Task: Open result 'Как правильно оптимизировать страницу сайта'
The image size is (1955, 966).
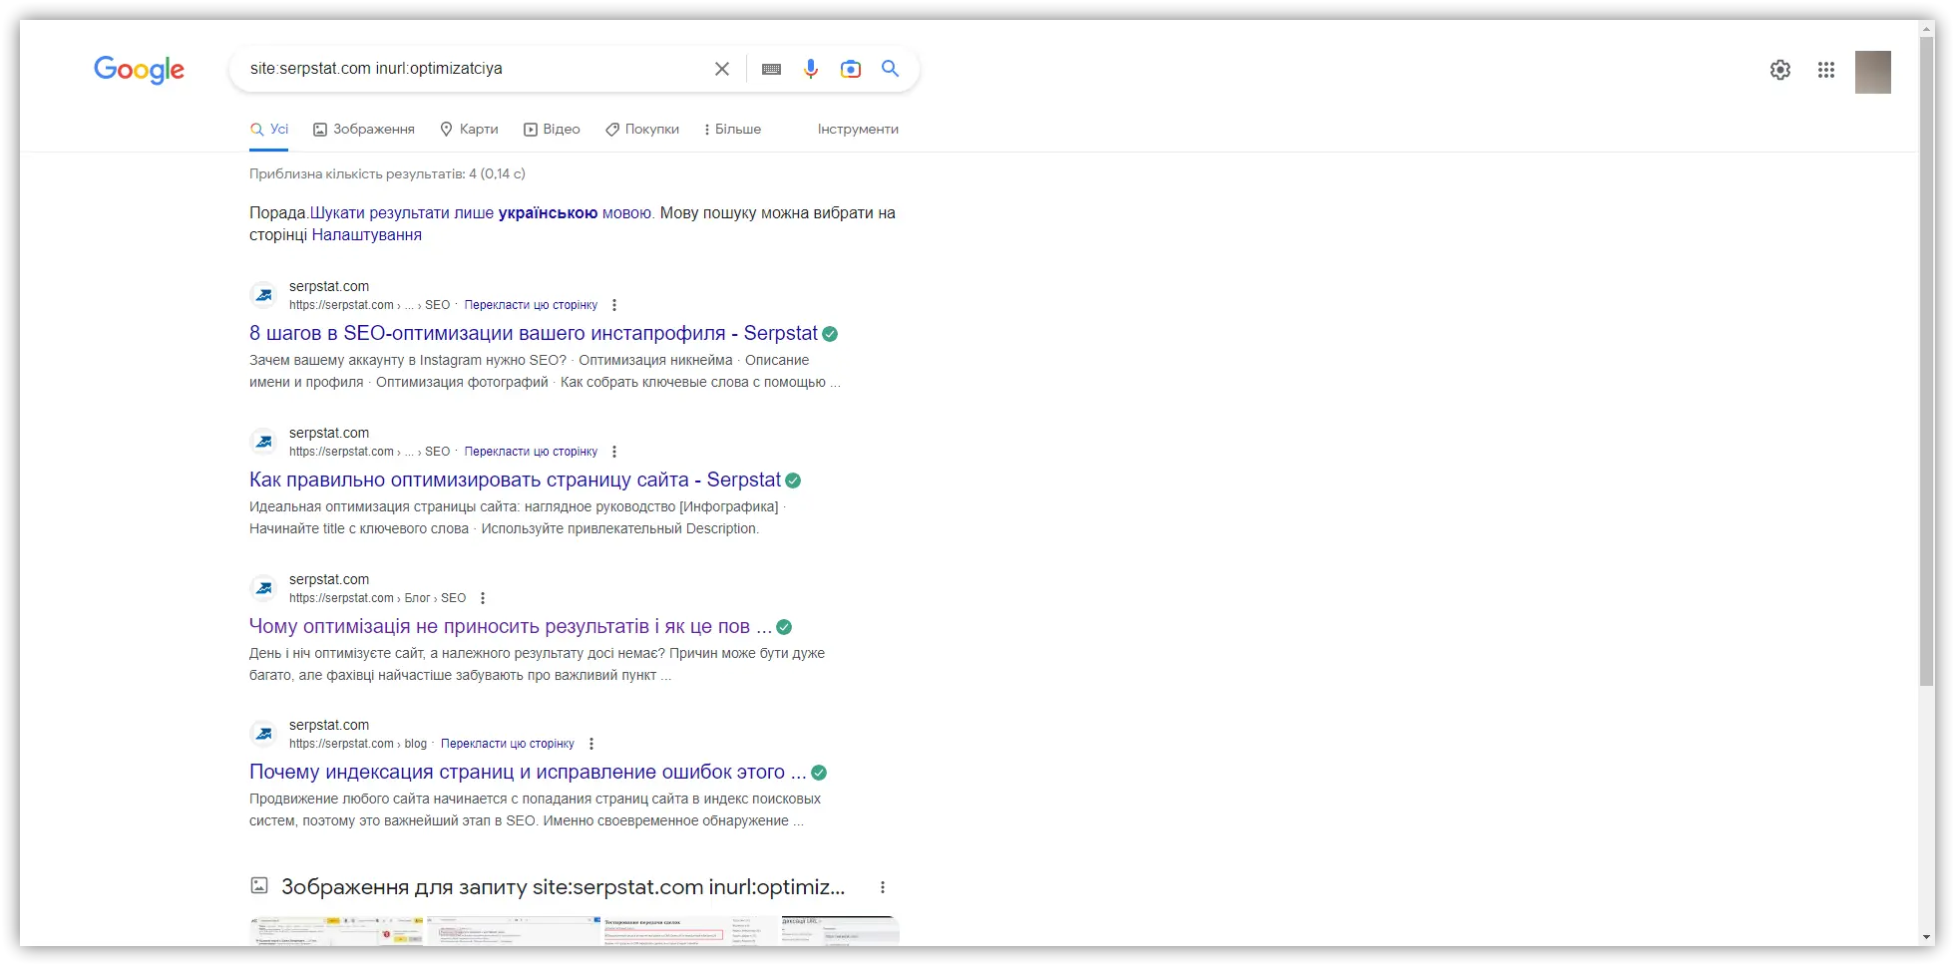Action: click(515, 481)
